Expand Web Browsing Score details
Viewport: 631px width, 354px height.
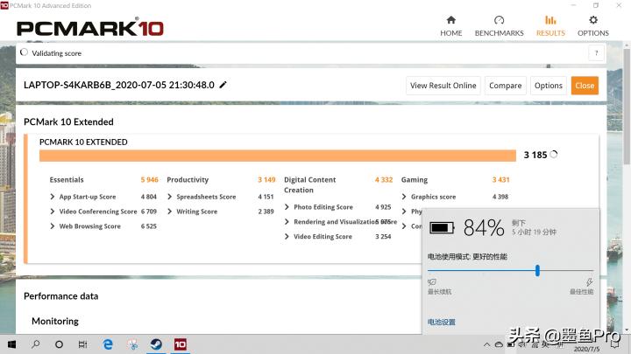53,226
